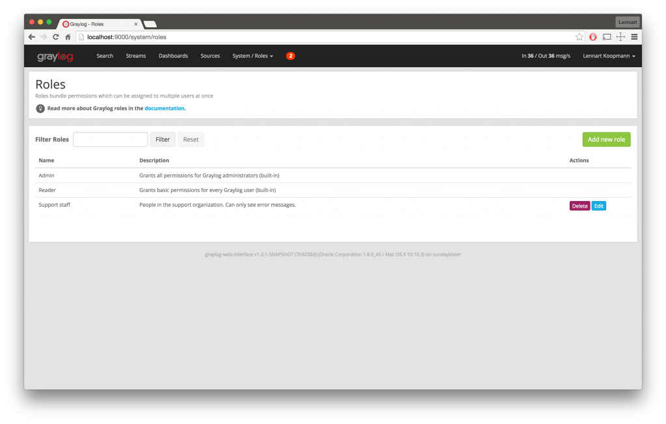Open the Lennart Koopmann user menu

(608, 56)
